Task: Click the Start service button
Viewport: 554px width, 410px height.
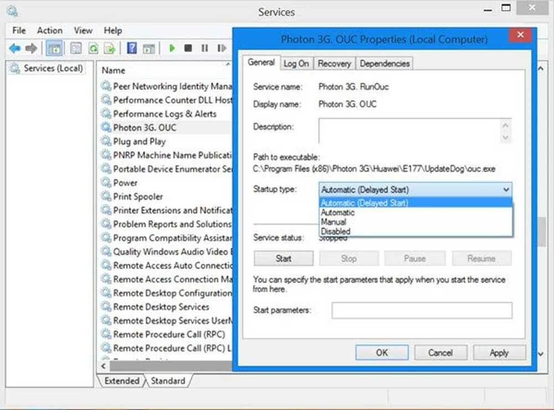Action: (283, 258)
